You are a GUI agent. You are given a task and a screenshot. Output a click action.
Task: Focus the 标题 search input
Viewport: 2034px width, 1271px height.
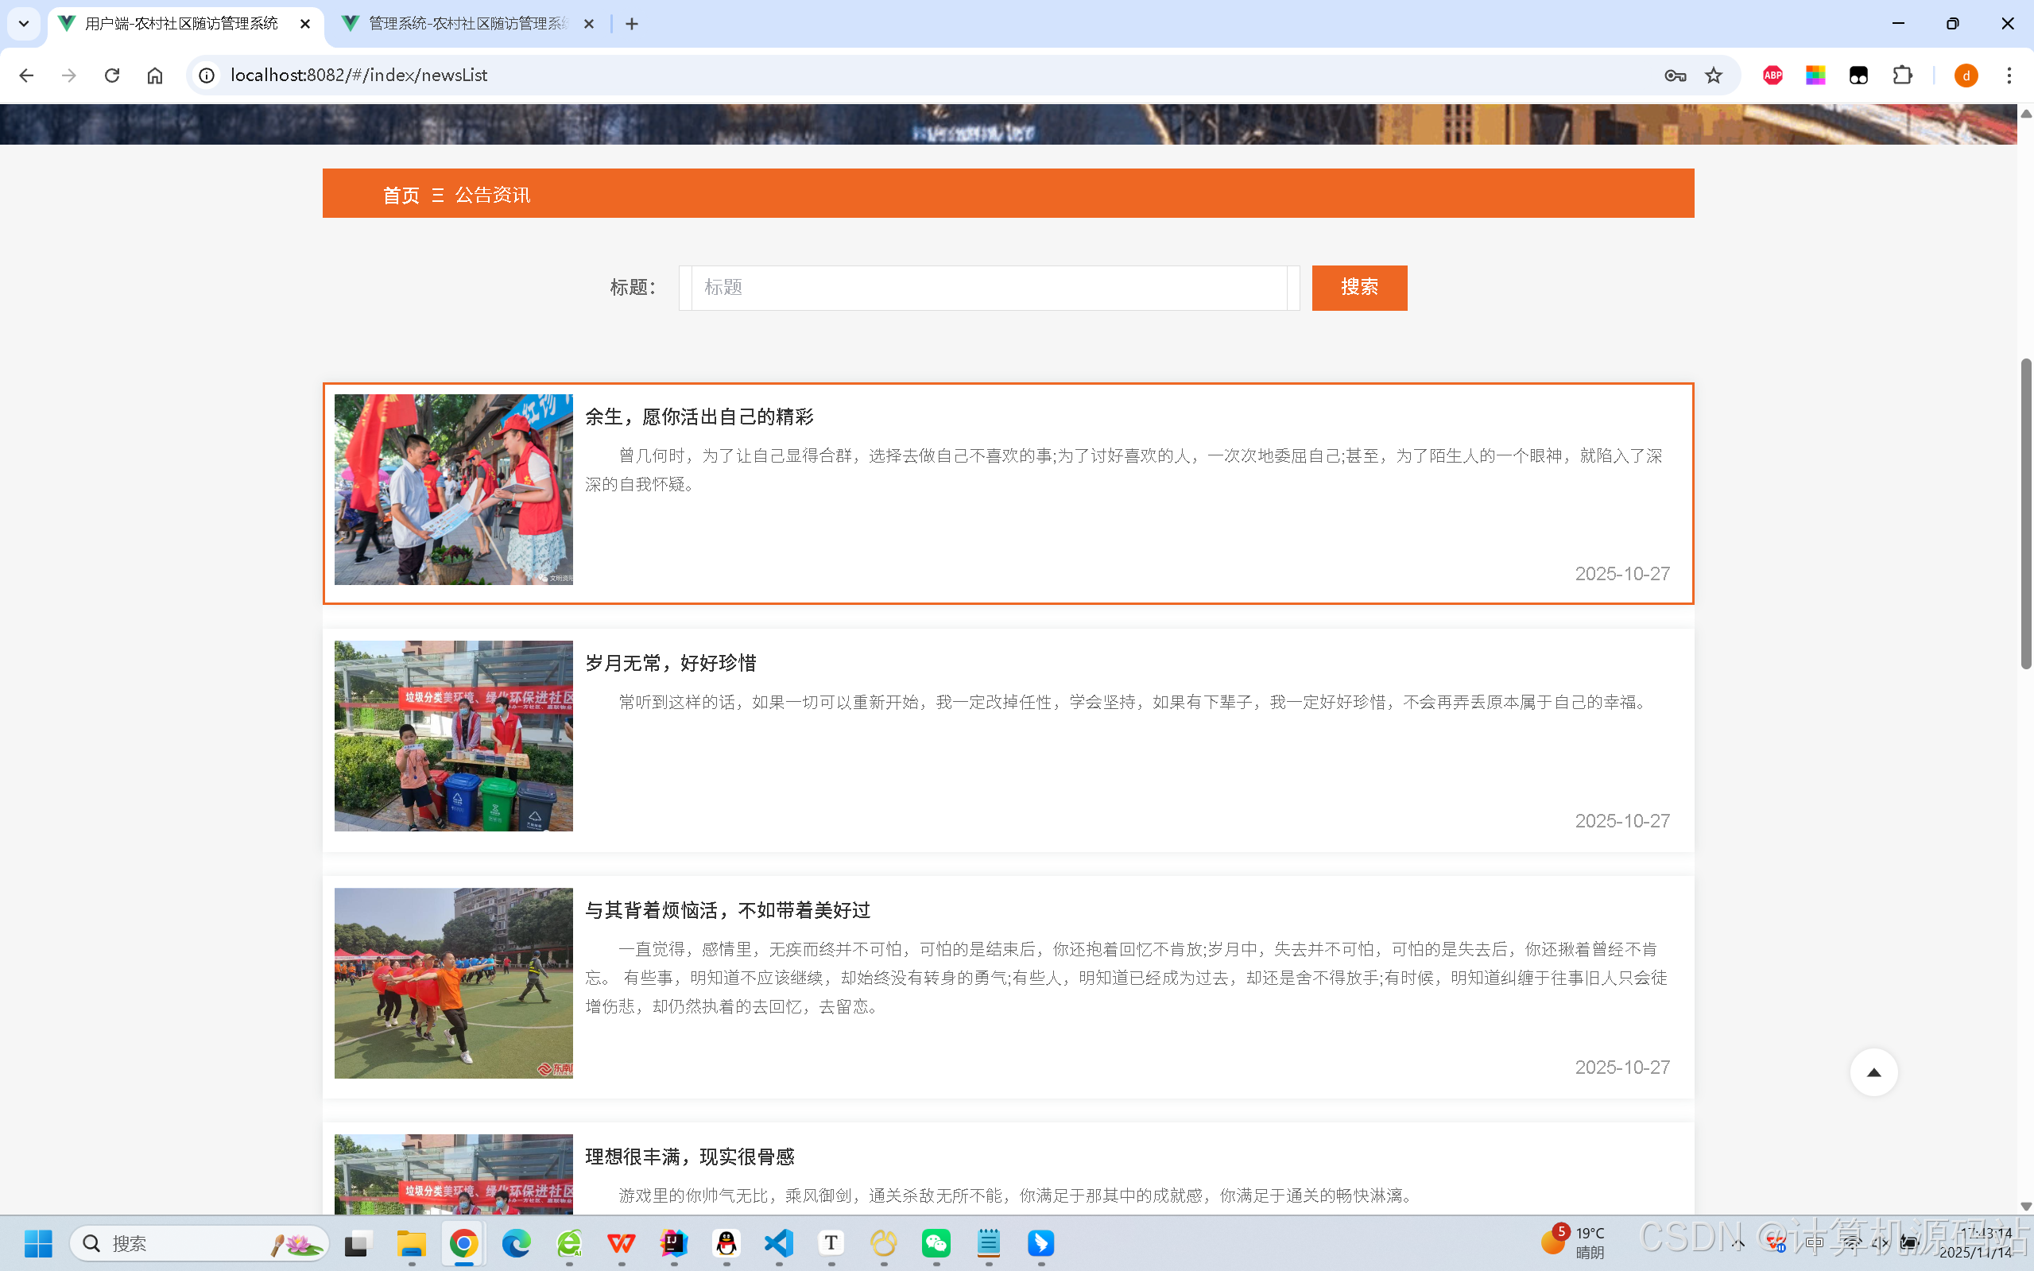(x=990, y=288)
